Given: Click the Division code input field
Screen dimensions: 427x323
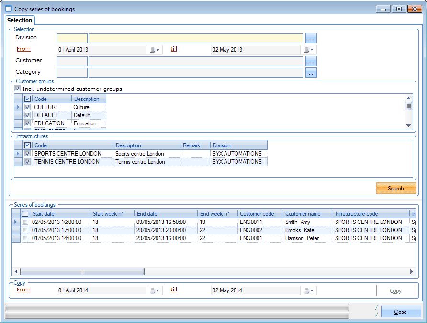Looking at the screenshot, I should (x=72, y=38).
